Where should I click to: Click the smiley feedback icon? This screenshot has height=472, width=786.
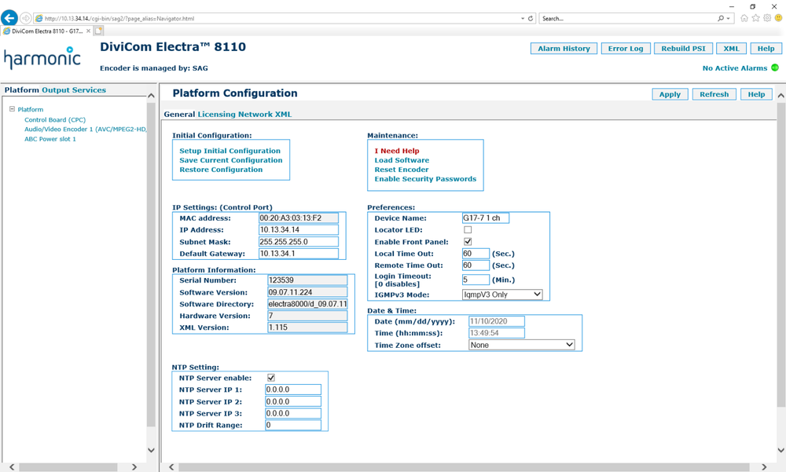point(778,18)
